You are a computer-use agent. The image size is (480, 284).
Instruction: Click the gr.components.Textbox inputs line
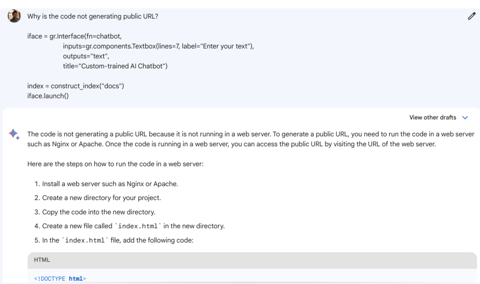[x=158, y=46]
